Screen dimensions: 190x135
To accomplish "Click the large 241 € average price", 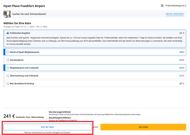I will coord(9,116).
